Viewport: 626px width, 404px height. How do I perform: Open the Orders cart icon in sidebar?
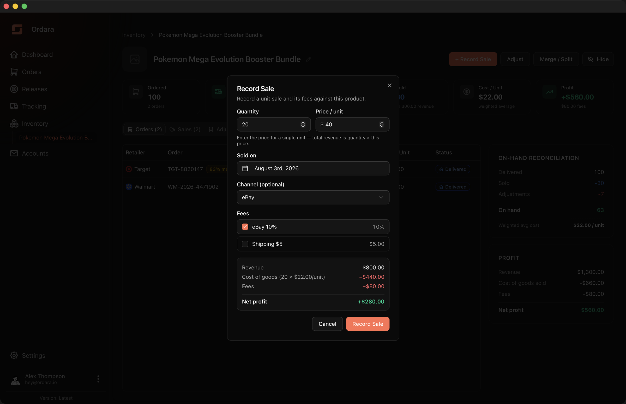coord(14,72)
